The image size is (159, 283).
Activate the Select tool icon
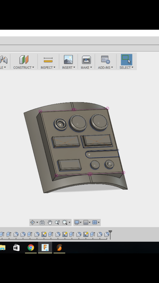[126, 59]
